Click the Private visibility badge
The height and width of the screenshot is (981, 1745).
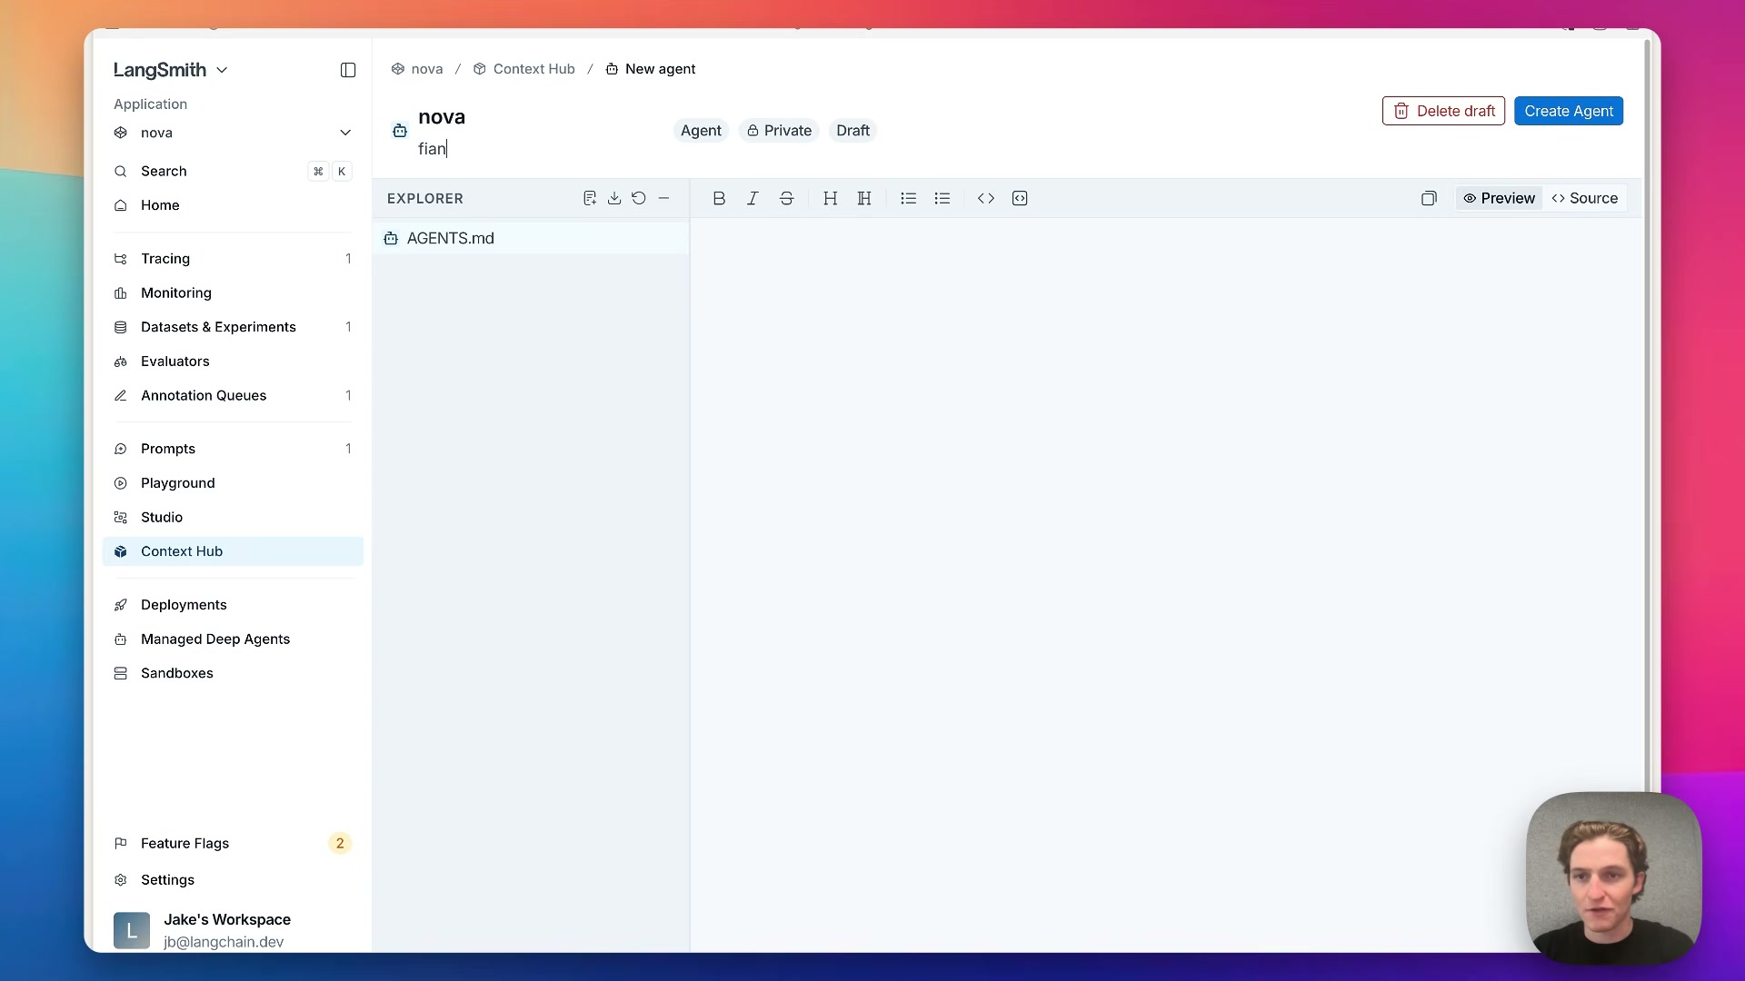(x=779, y=131)
